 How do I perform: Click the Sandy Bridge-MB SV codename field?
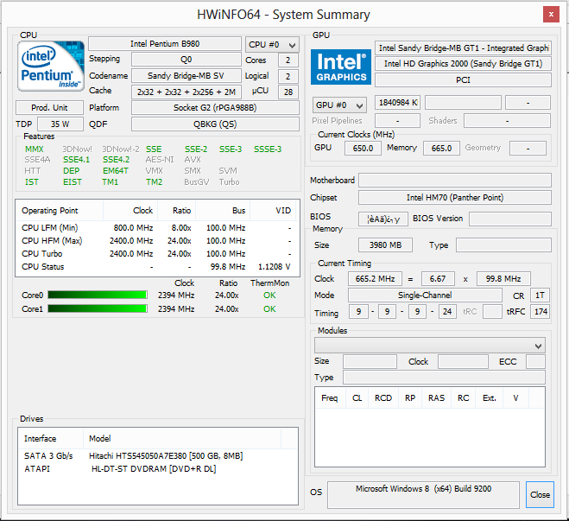click(x=187, y=76)
